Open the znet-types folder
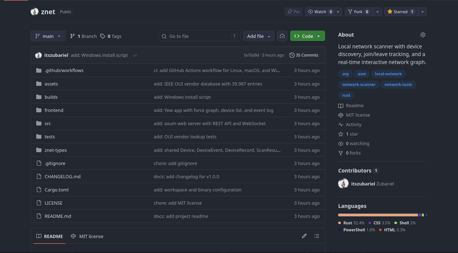The image size is (458, 253). click(56, 150)
